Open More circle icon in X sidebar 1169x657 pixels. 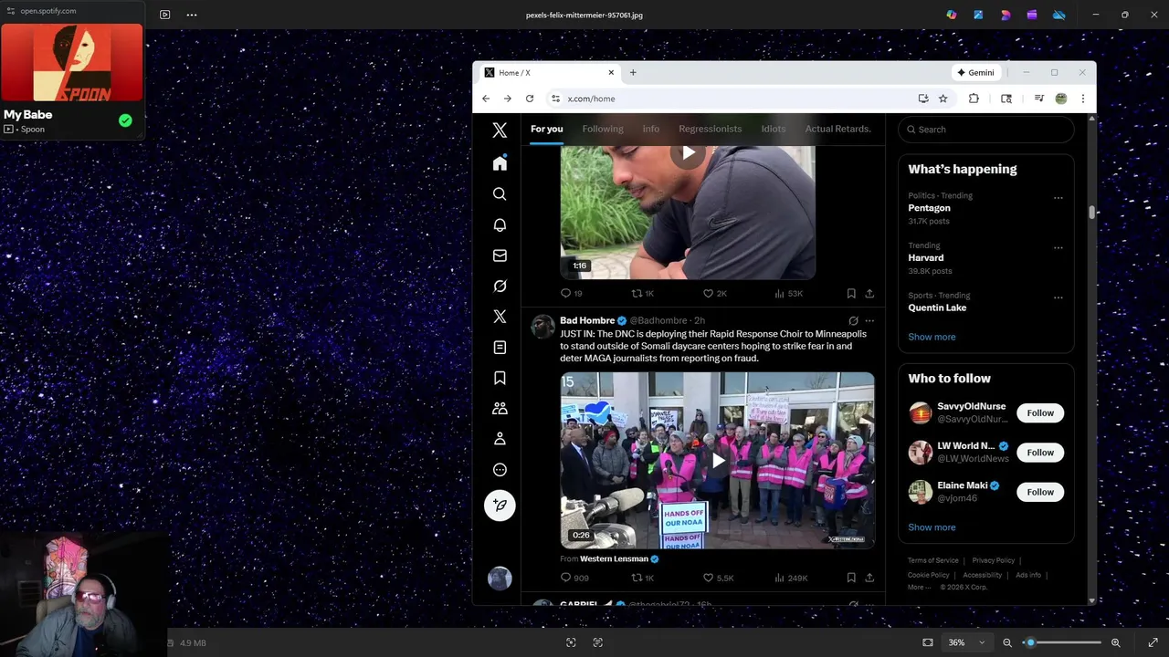[500, 470]
